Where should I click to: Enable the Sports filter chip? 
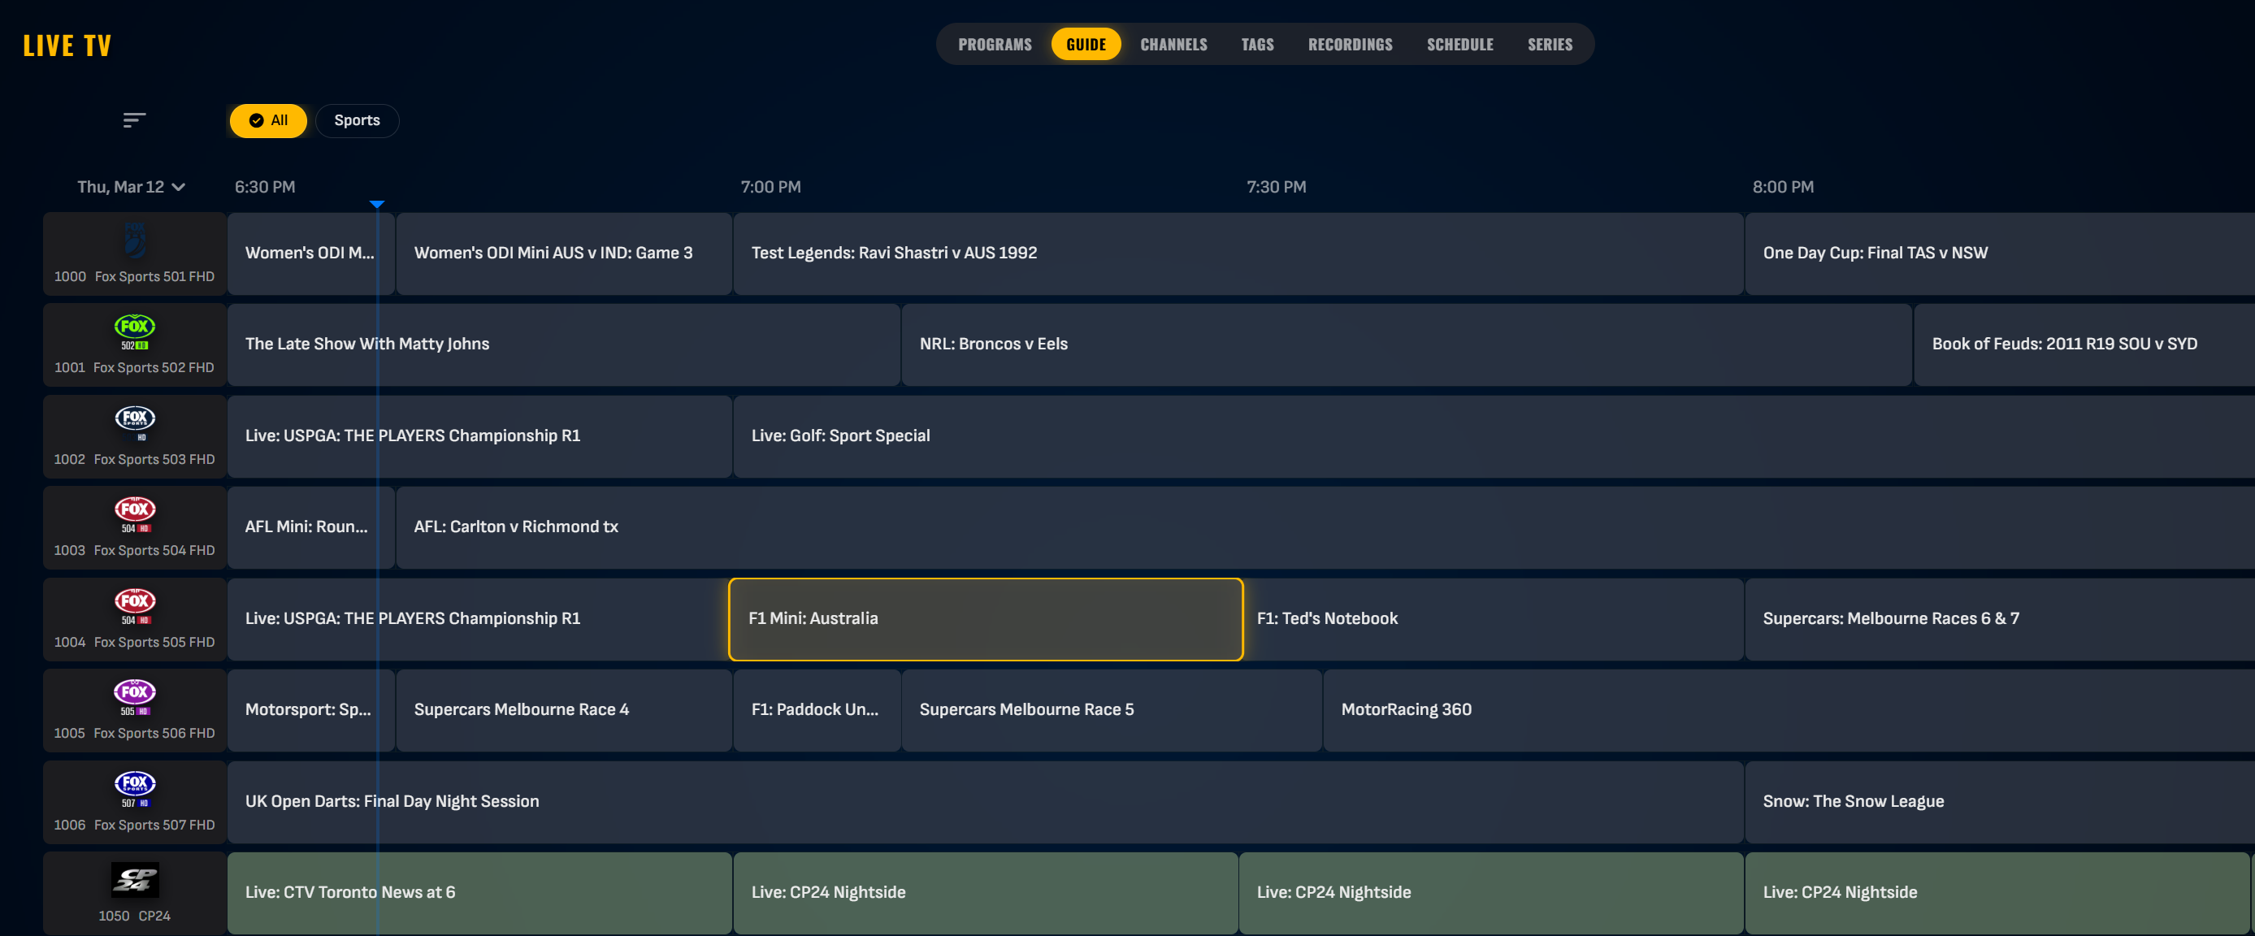(356, 121)
